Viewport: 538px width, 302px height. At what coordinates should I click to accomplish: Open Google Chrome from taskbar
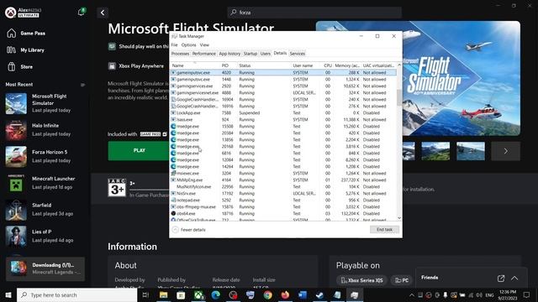click(x=268, y=294)
